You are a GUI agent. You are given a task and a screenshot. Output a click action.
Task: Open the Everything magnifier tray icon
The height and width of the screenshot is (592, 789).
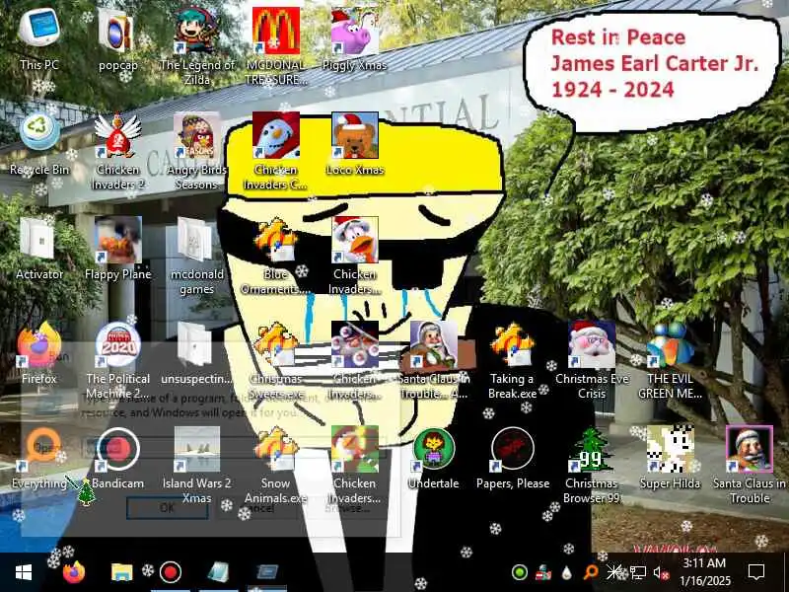tap(590, 571)
